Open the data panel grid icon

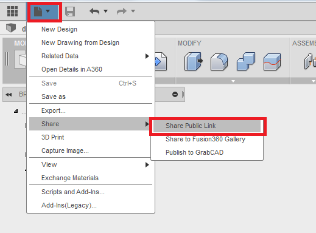click(12, 11)
